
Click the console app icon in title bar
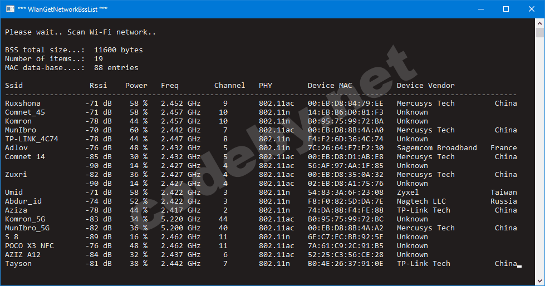point(10,9)
